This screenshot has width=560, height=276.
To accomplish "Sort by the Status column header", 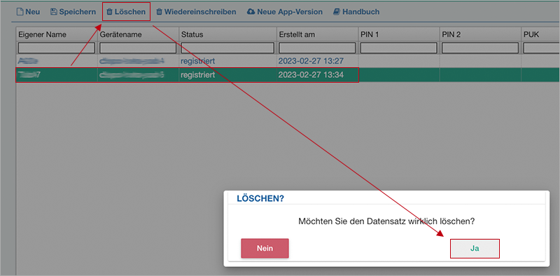I will 227,34.
